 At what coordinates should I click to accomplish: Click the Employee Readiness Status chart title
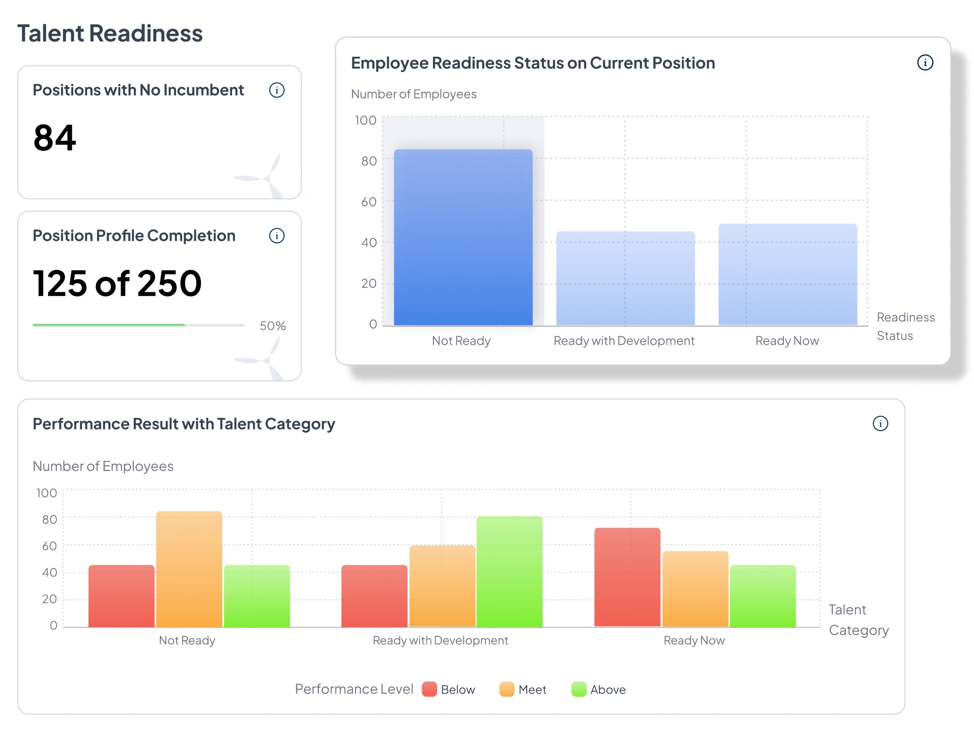click(x=533, y=63)
